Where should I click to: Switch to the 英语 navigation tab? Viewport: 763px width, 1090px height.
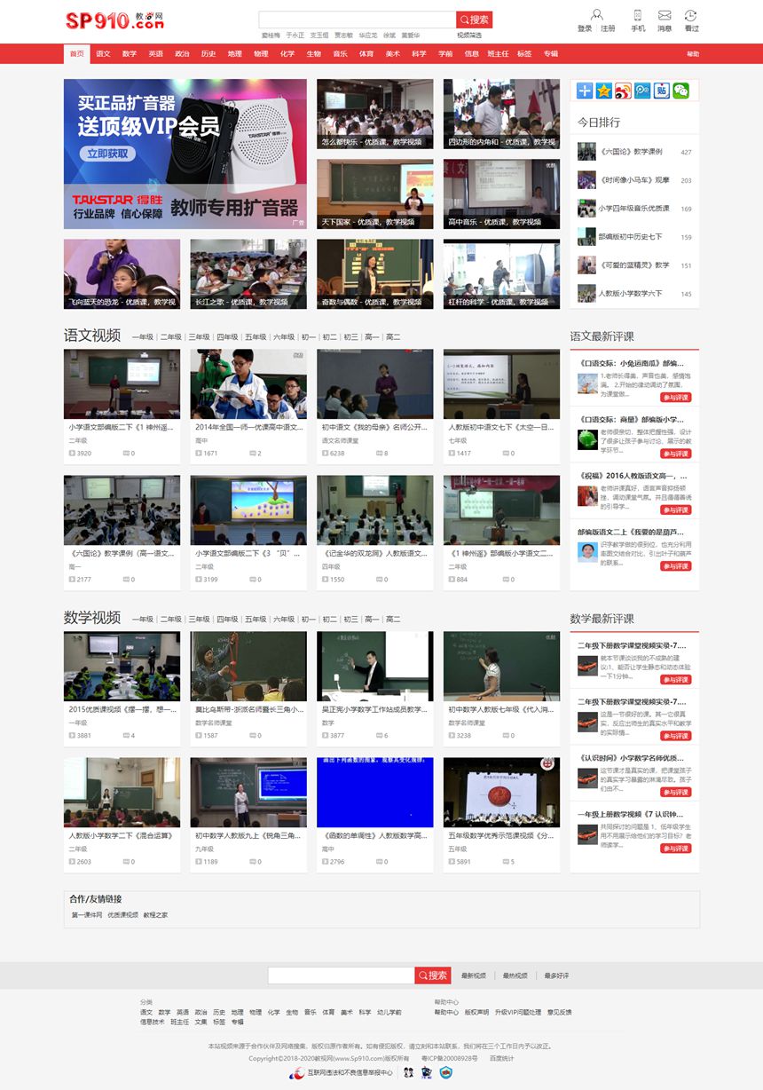point(154,53)
